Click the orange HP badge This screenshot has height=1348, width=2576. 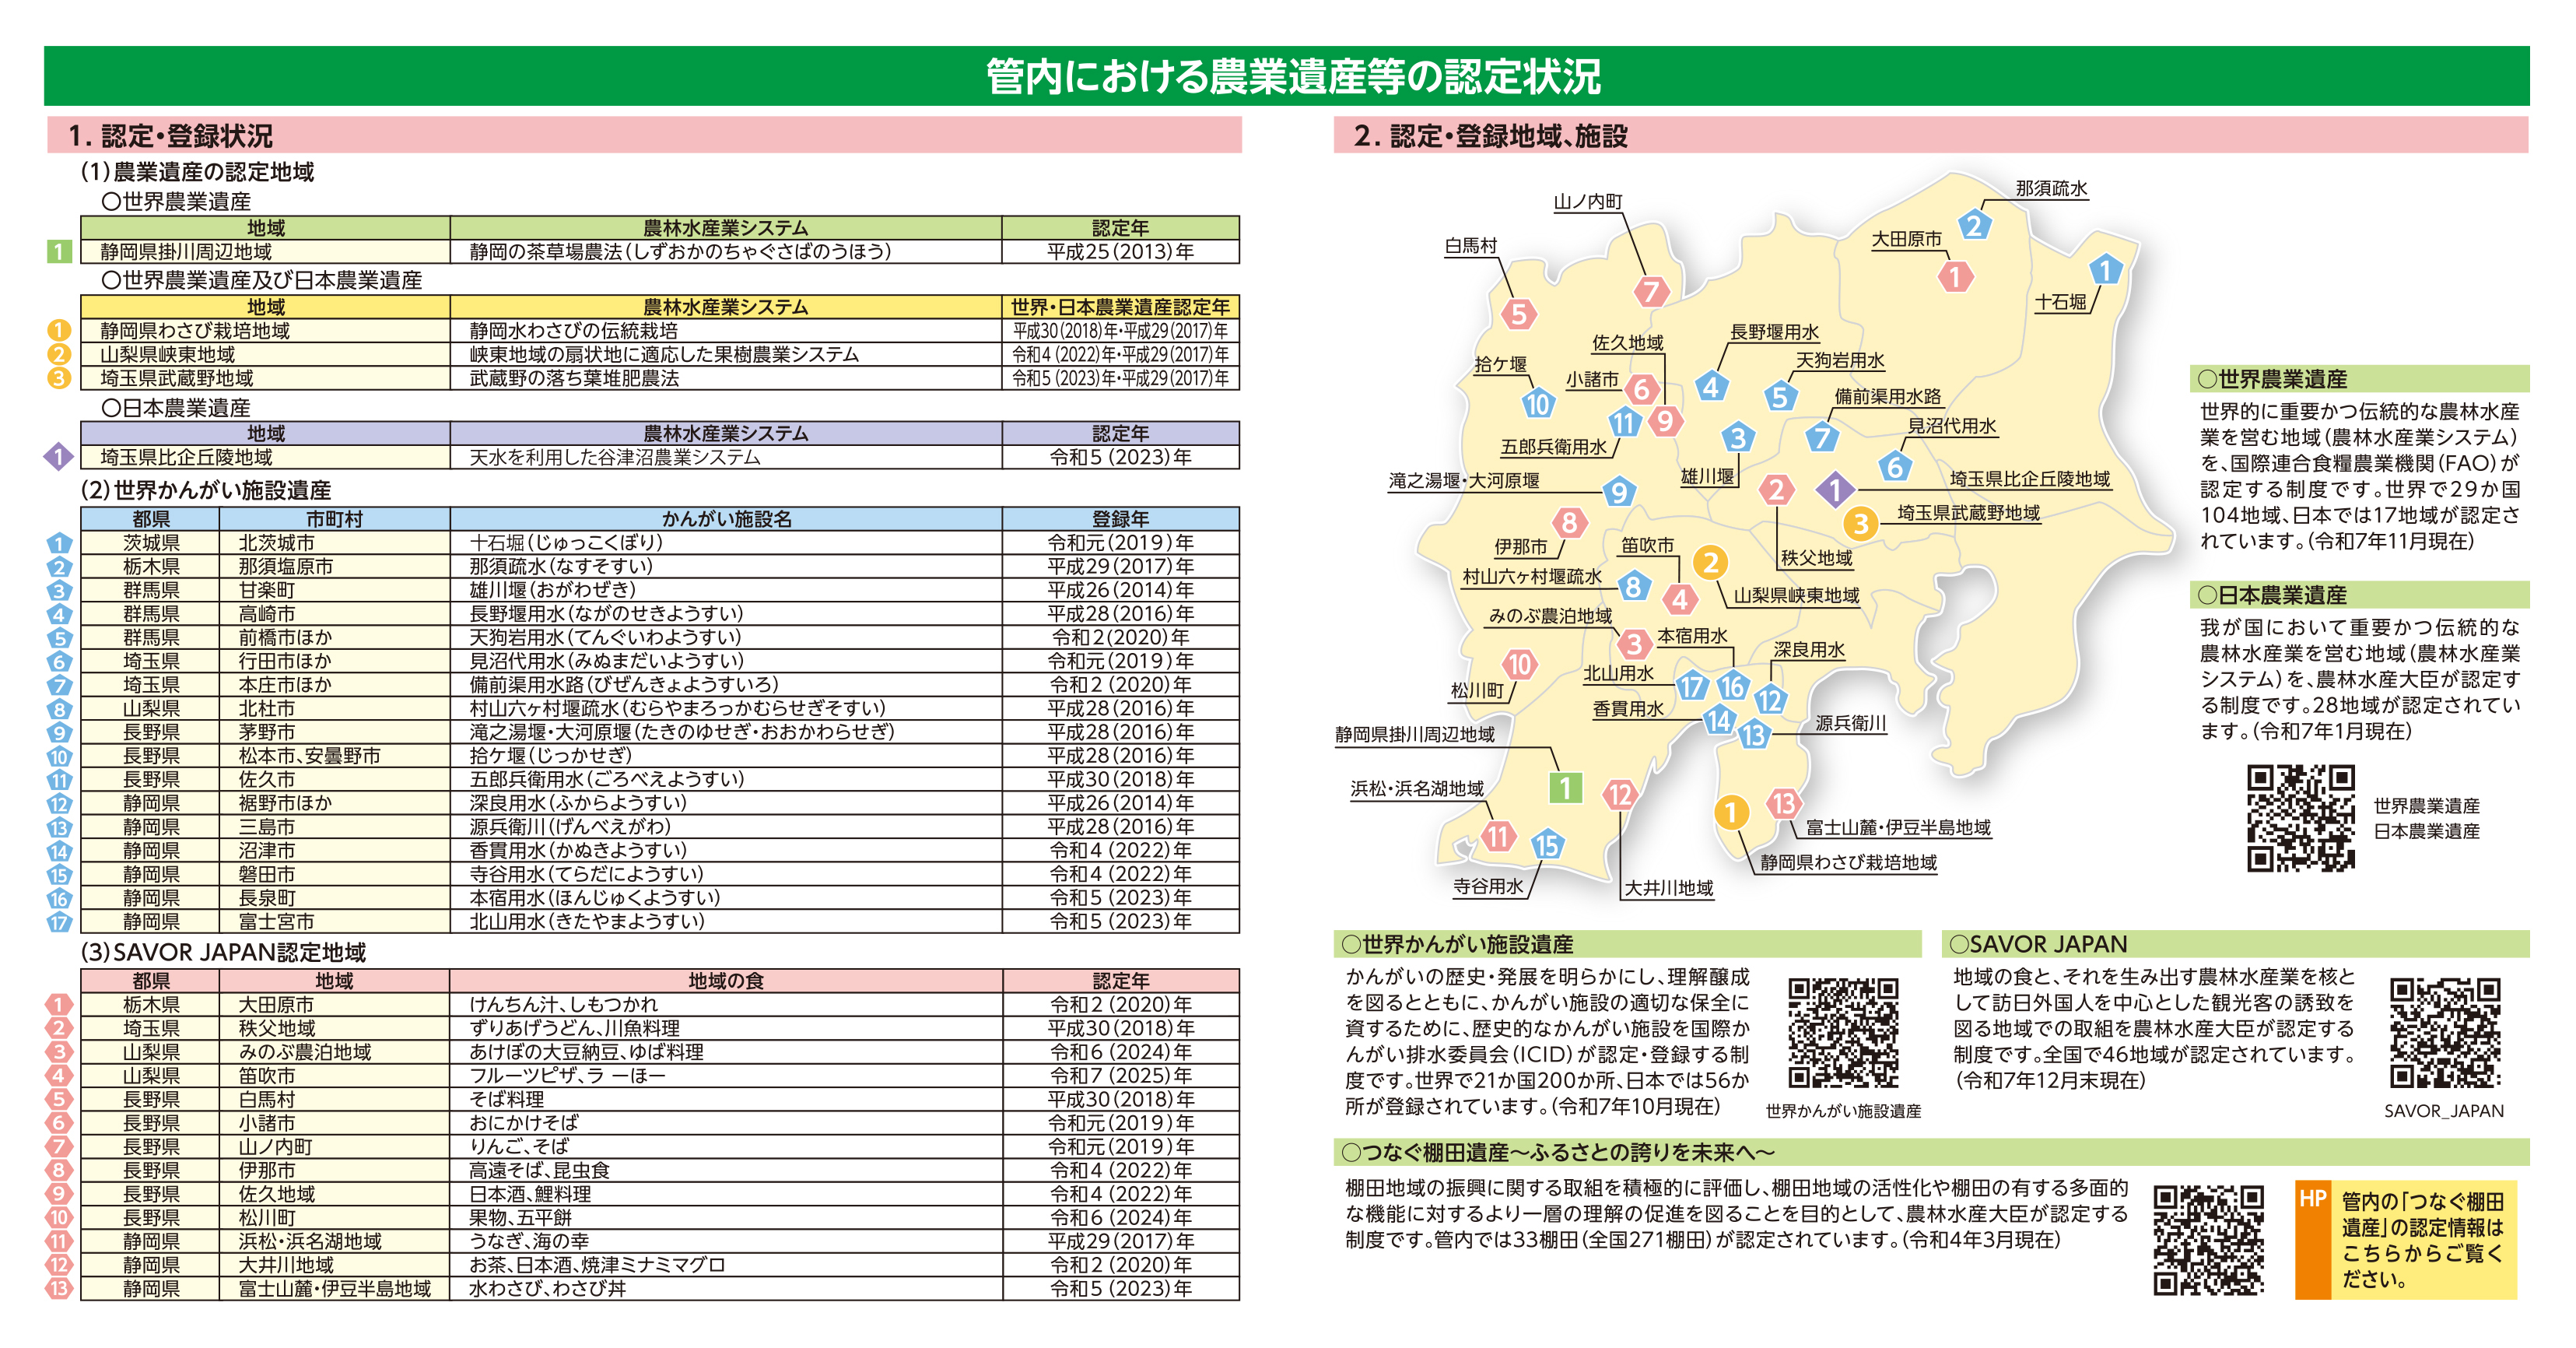coord(2313,1240)
